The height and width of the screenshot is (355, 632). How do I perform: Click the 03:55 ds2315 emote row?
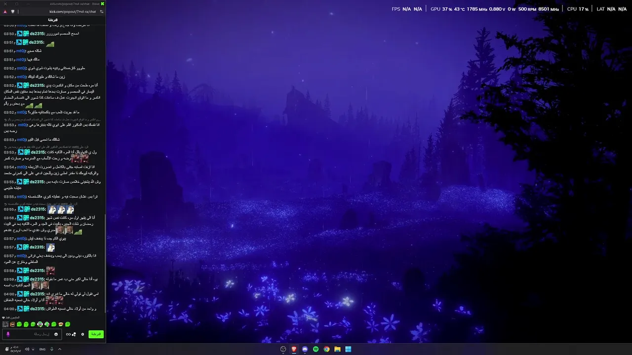click(61, 210)
